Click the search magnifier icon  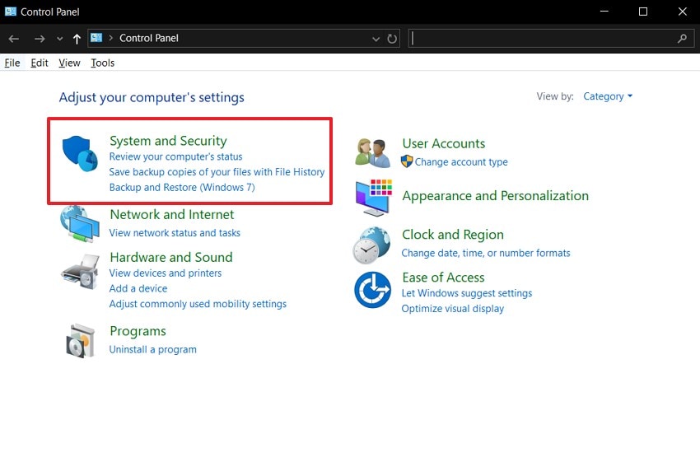(x=682, y=39)
